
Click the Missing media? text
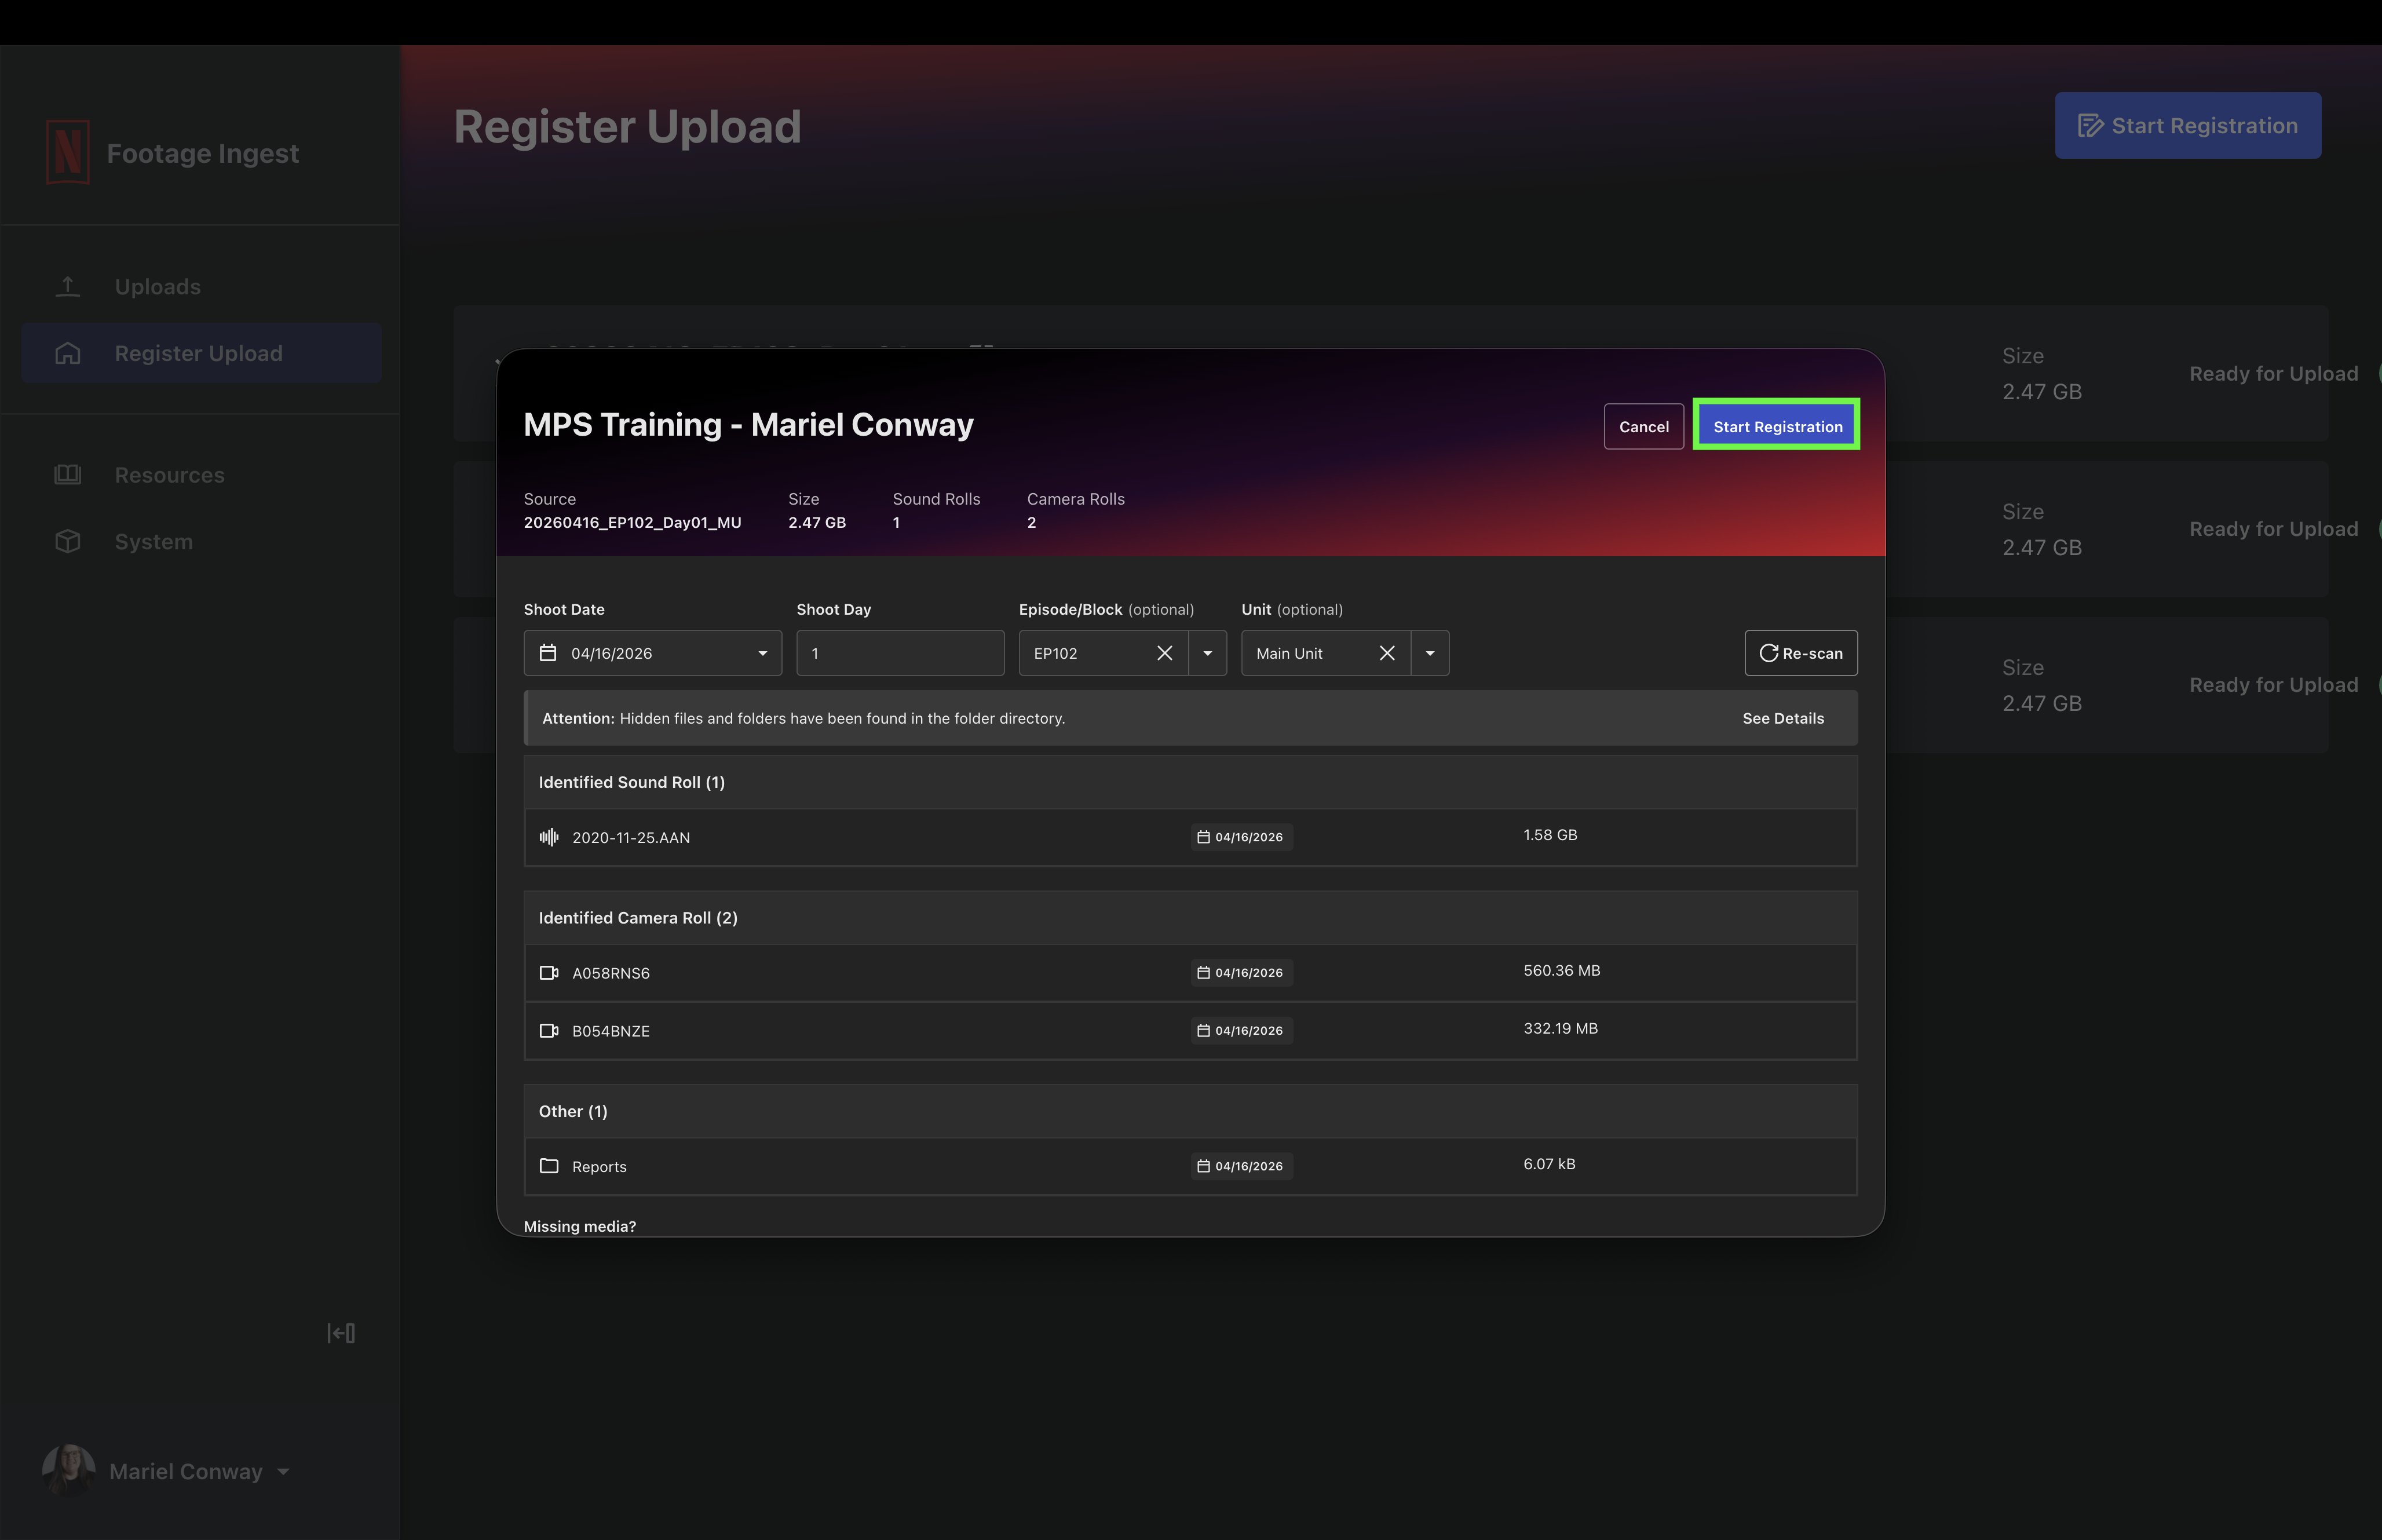coord(580,1227)
